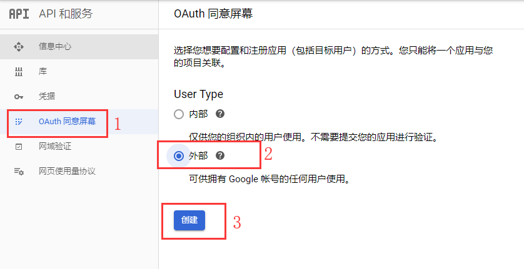Click the description starting 选择您想要配置和注册应用
The width and height of the screenshot is (524, 269).
click(333, 57)
